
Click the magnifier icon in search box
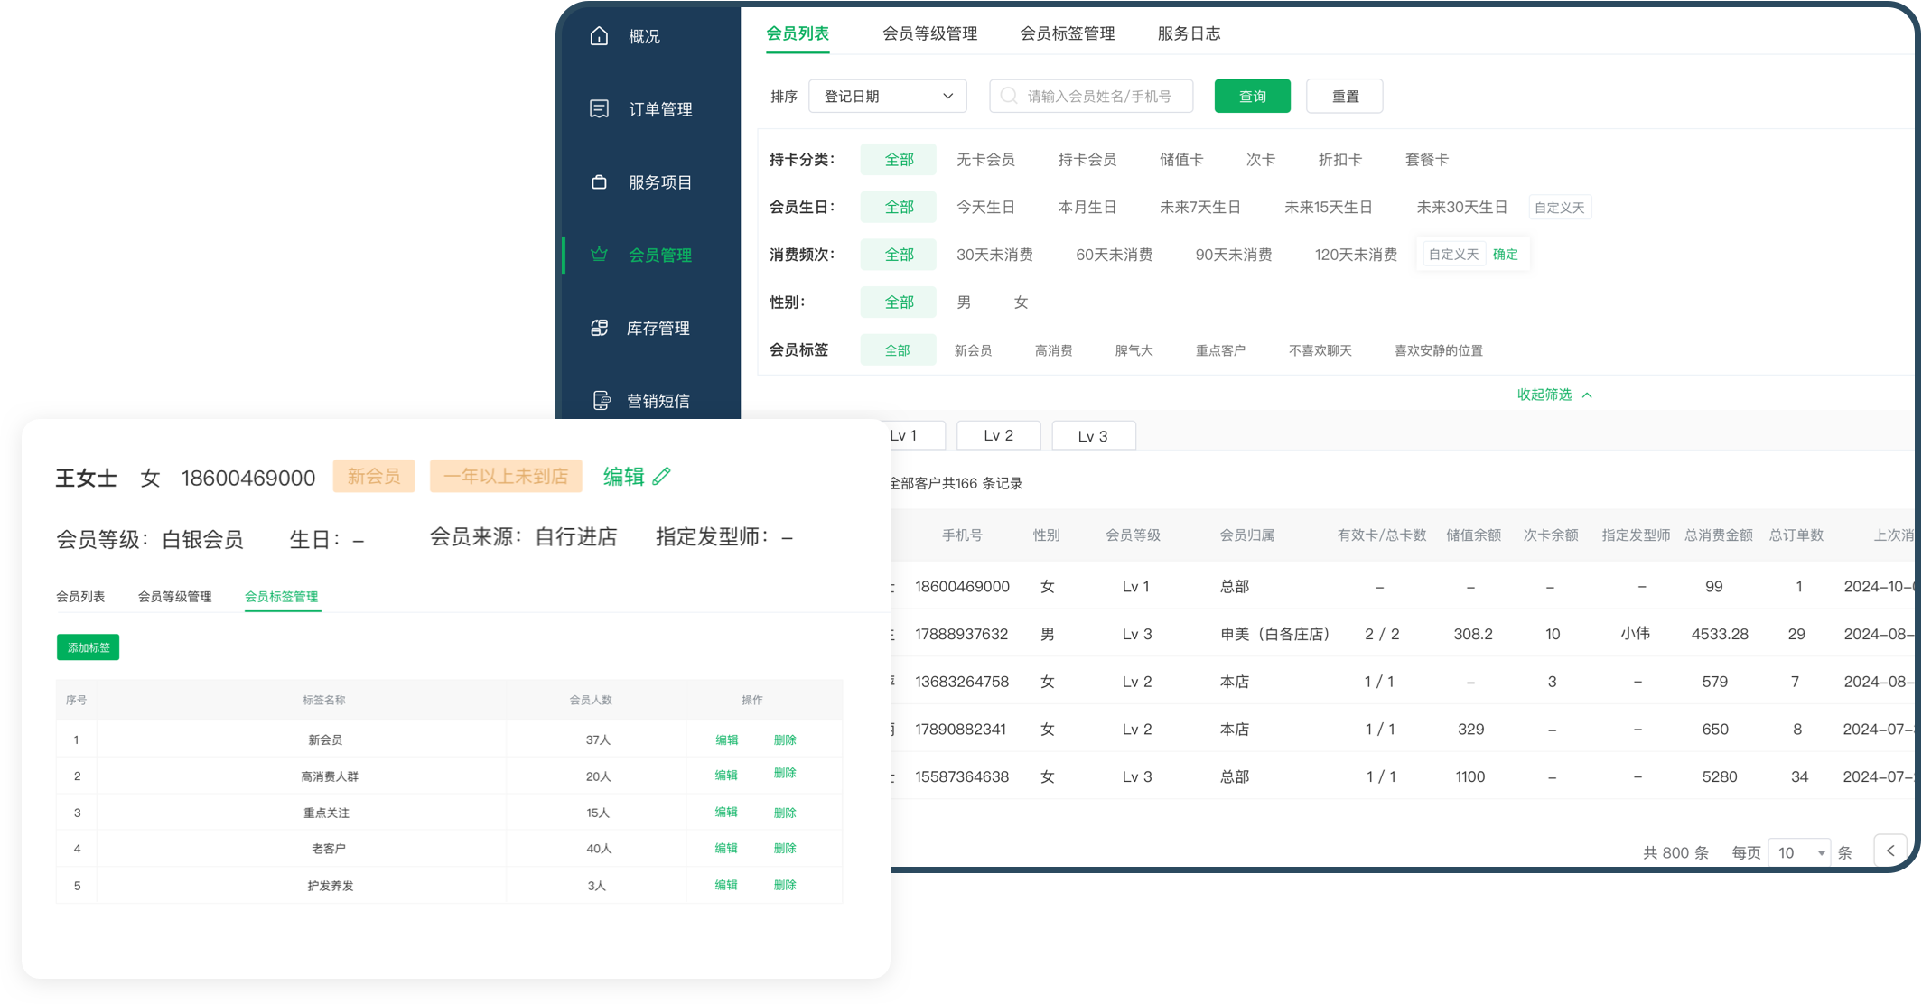1009,96
